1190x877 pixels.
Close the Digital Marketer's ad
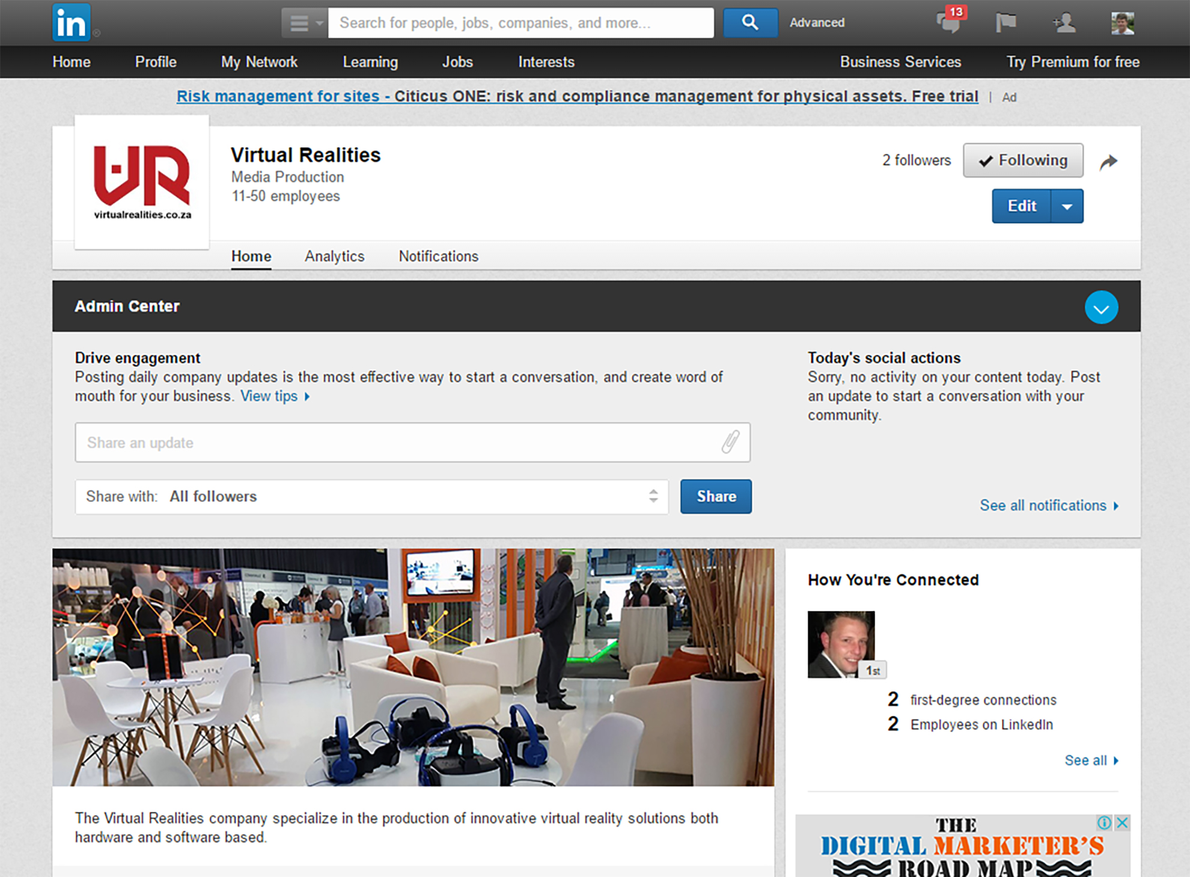[x=1122, y=823]
